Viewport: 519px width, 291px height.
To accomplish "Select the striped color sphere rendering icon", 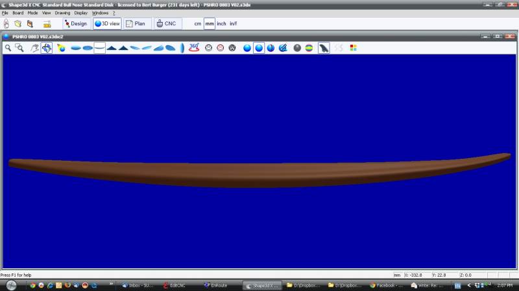I will point(309,47).
